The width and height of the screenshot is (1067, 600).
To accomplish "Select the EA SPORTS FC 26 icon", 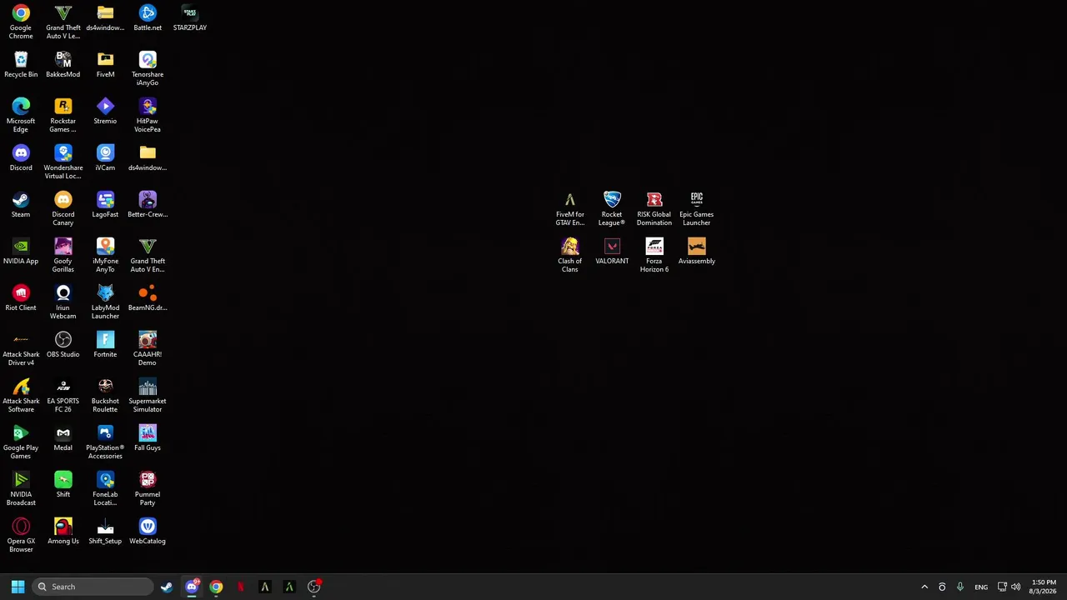I will tap(63, 395).
